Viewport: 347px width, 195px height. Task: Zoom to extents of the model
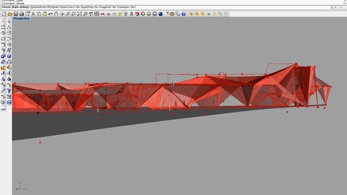80,14
